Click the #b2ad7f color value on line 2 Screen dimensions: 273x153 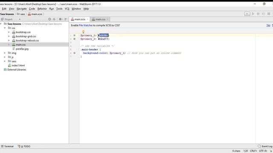pyautogui.click(x=103, y=39)
